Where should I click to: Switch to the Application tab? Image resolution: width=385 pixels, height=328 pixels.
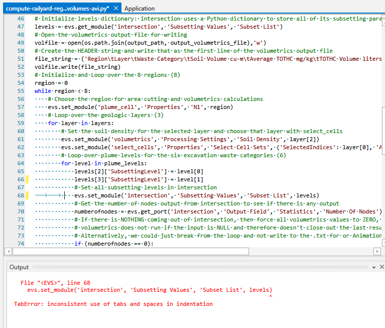[x=140, y=9]
